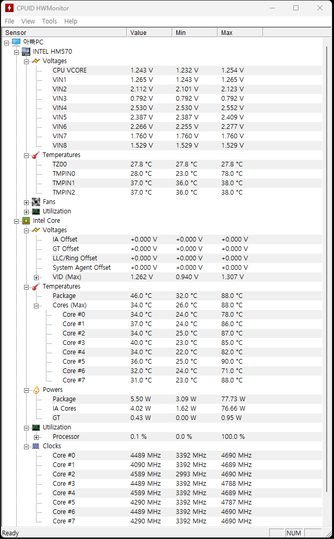Click the voltage icon under Intel Core

36,230
